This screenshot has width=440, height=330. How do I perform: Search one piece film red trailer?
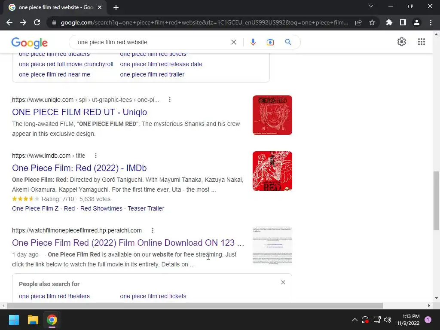point(152,74)
